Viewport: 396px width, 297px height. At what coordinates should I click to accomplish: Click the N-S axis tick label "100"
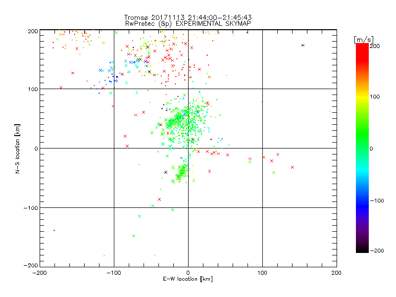click(33, 89)
